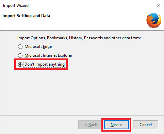Select the Microsoft Edge radio button
This screenshot has height=134, width=164.
pyautogui.click(x=20, y=46)
